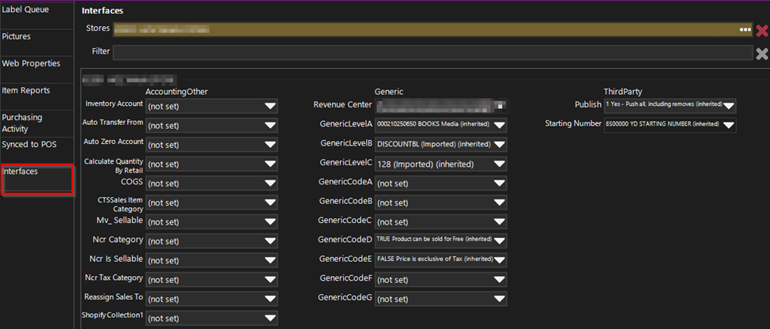Open the GenericCodeF dropdown
Image resolution: width=770 pixels, height=329 pixels.
441,279
